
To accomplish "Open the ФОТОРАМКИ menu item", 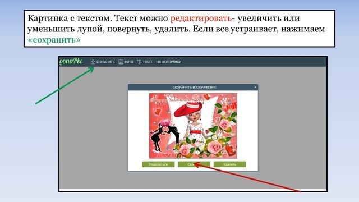I will pyautogui.click(x=172, y=62).
